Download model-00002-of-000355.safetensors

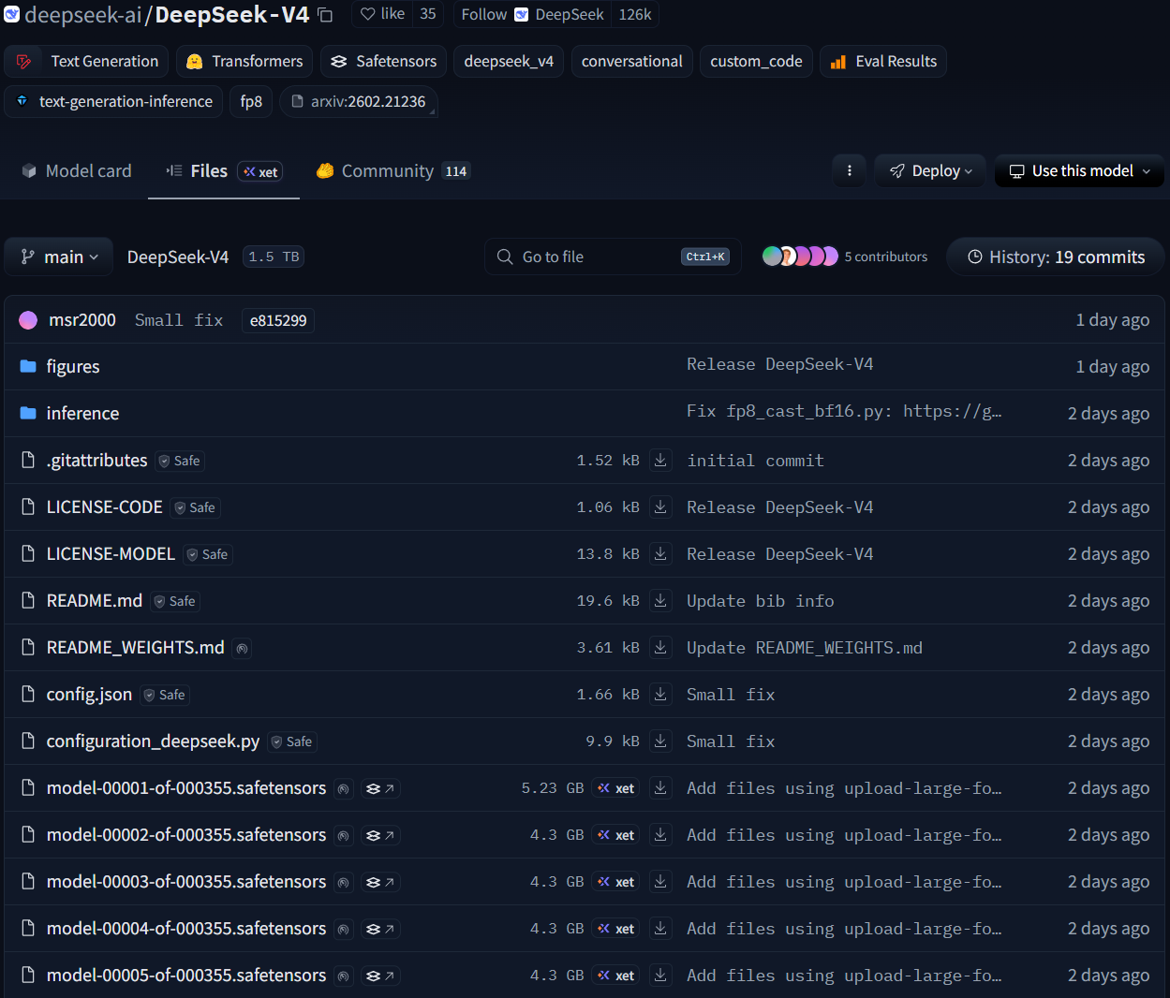pos(660,834)
